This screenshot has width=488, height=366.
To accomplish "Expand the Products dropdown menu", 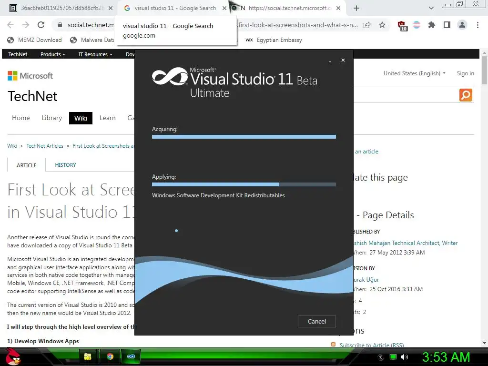I will (x=52, y=54).
